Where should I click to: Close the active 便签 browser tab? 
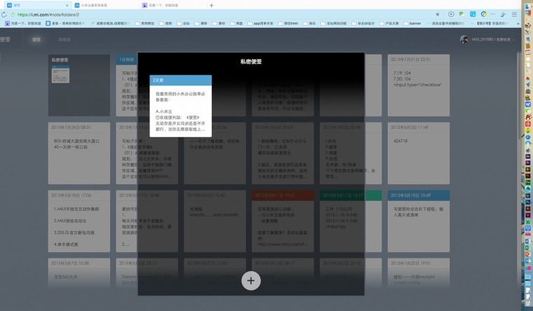coord(67,6)
